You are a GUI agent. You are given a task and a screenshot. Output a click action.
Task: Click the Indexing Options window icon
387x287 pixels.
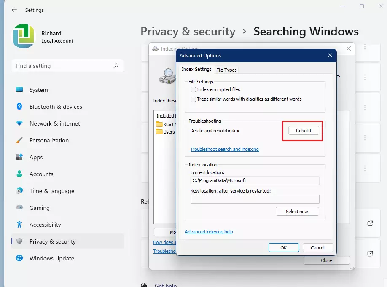click(156, 49)
